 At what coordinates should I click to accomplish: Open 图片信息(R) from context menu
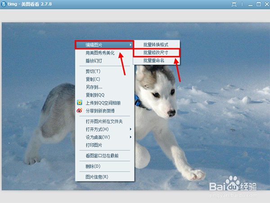[x=97, y=177]
